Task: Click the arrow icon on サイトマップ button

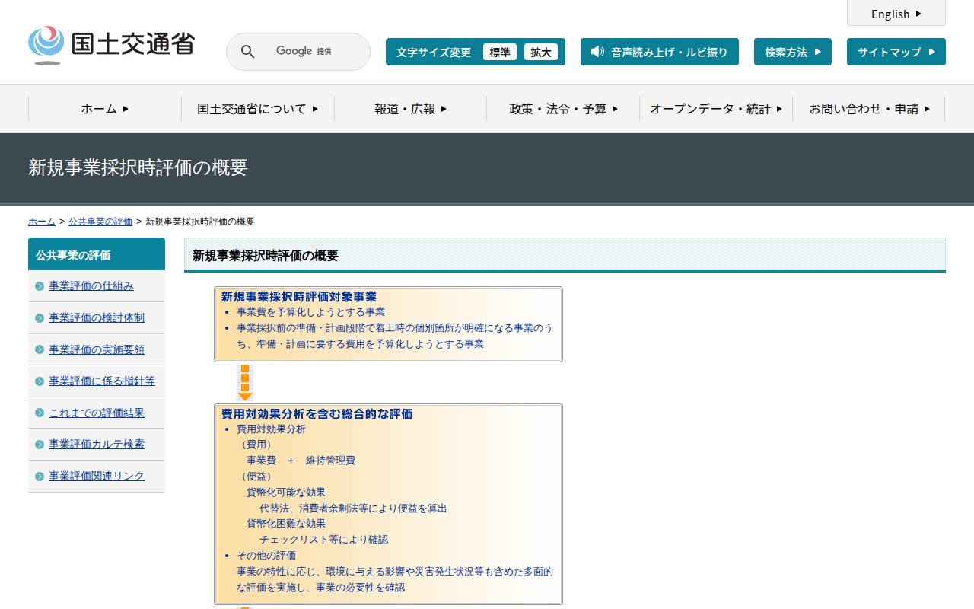Action: click(x=931, y=52)
